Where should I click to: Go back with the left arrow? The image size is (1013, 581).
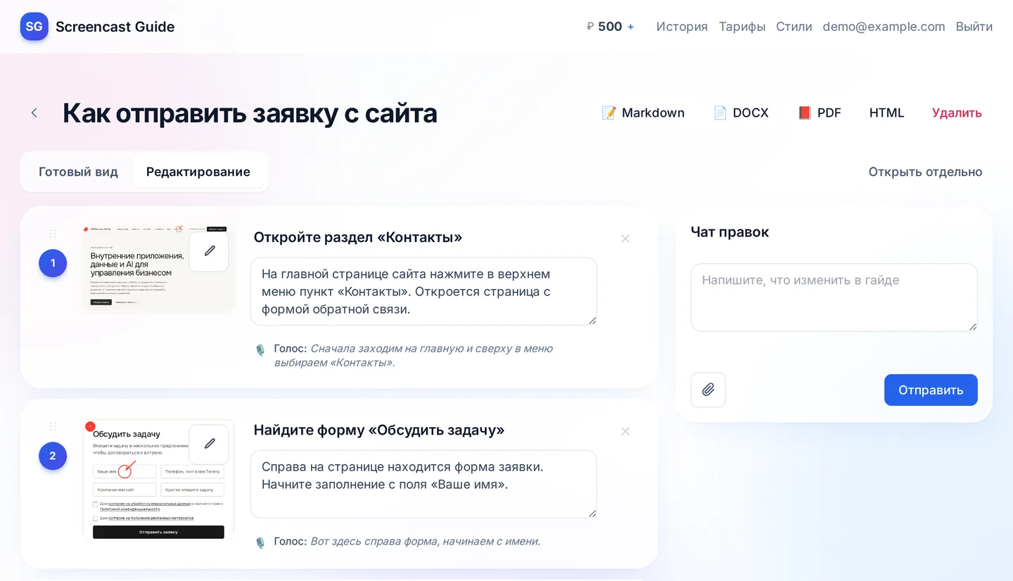click(x=34, y=113)
